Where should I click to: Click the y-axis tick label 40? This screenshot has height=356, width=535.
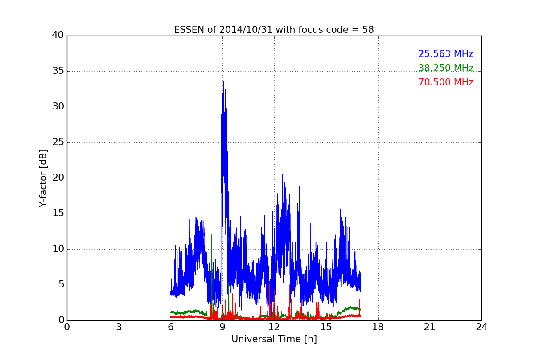point(58,36)
